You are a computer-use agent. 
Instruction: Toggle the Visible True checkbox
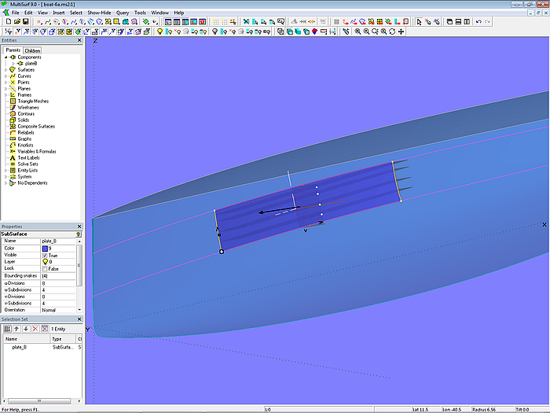point(45,255)
